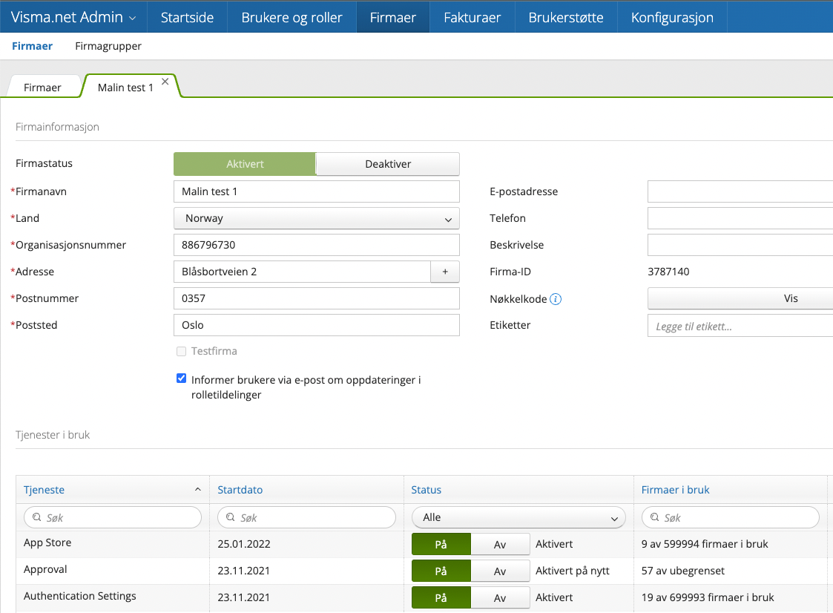Select the Approval service row name
Image resolution: width=833 pixels, height=613 pixels.
(x=45, y=569)
